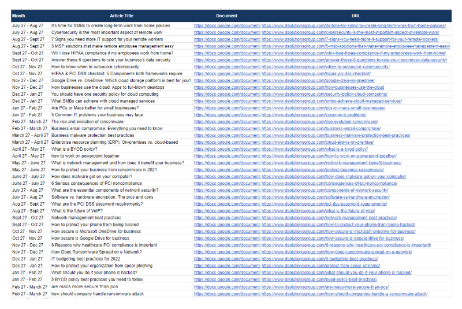Select title 'Cybersecurity is the most important aspect of remote work'

[107, 32]
